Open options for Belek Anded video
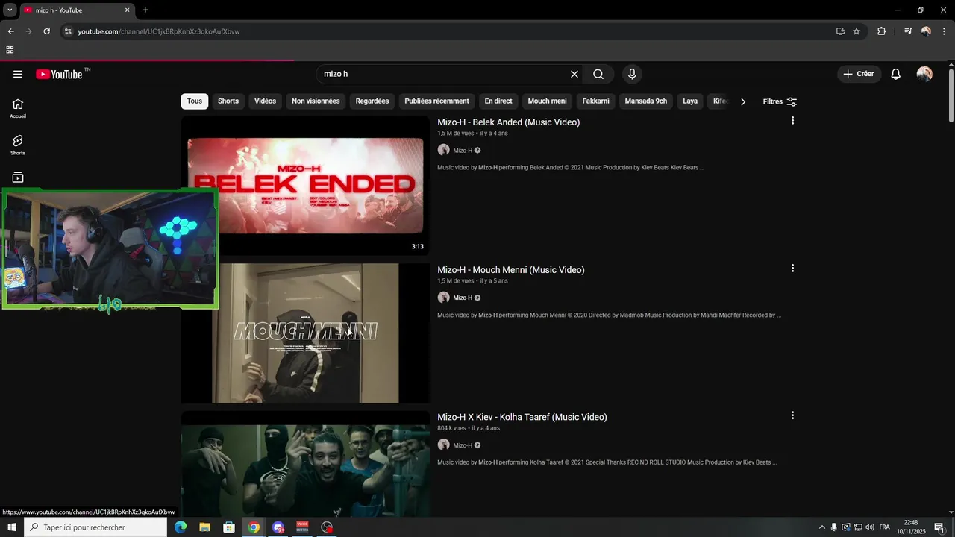The image size is (955, 537). point(792,121)
